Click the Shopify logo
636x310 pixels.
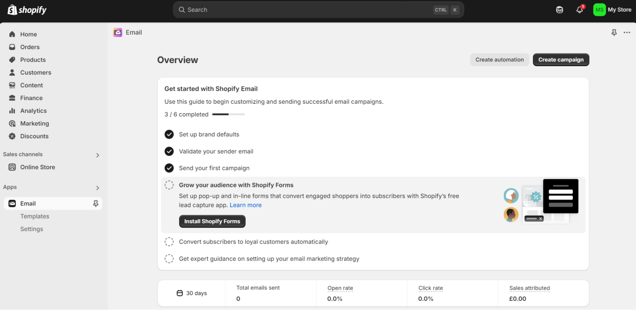point(27,10)
